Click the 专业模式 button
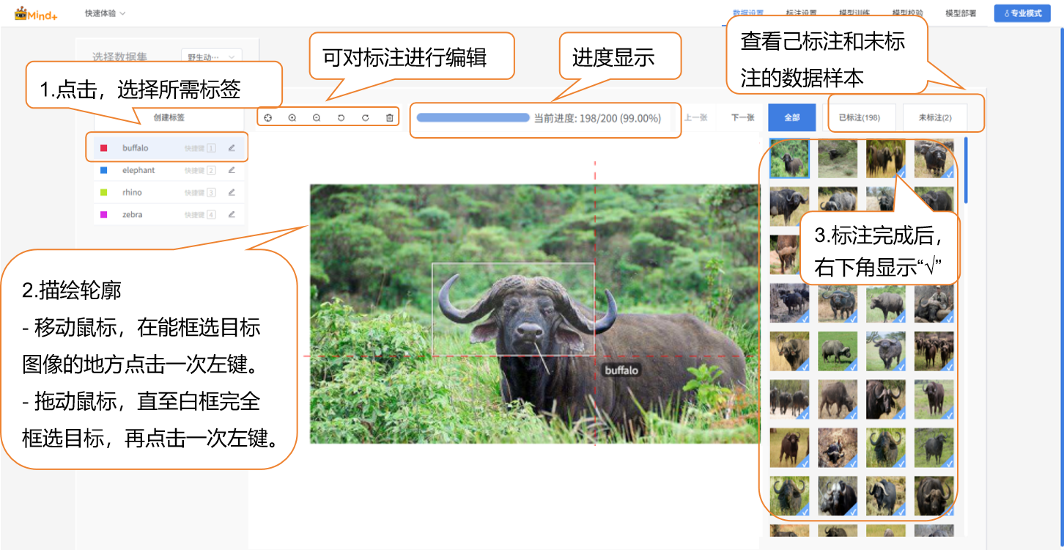The width and height of the screenshot is (1064, 550). pyautogui.click(x=1022, y=13)
